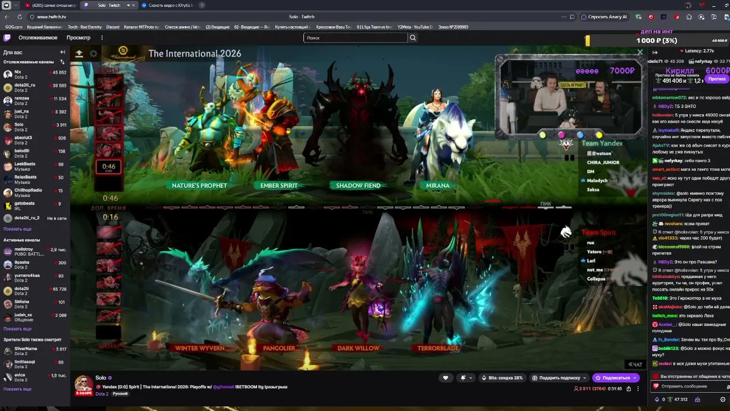
Task: Open stream options three-dot menu
Action: point(638,389)
